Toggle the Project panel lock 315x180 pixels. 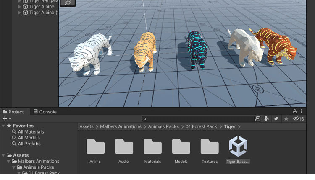point(294,111)
